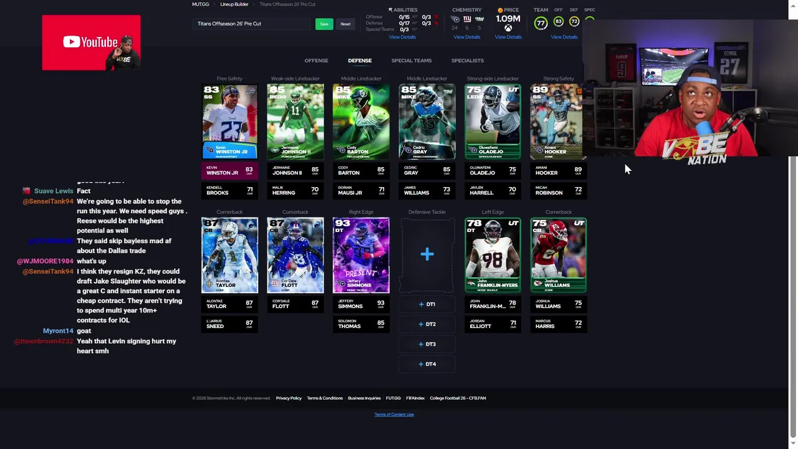
Task: Select L'Jarius Sneed 87 depth row
Action: (x=229, y=324)
